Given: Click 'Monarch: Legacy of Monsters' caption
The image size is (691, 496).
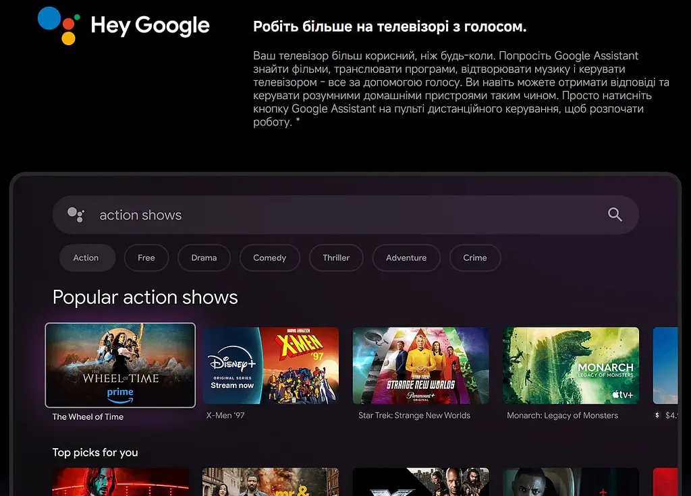Looking at the screenshot, I should [x=562, y=415].
